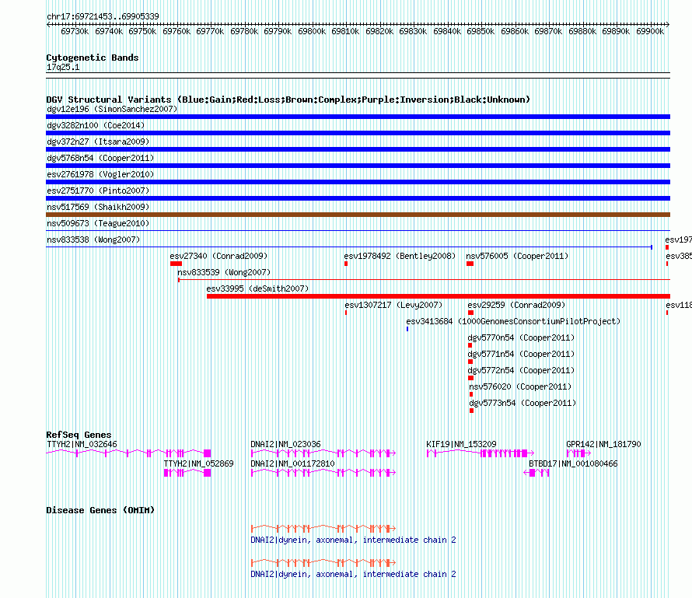Click the gene glyph under DNAI2|NM_001172810

click(323, 473)
